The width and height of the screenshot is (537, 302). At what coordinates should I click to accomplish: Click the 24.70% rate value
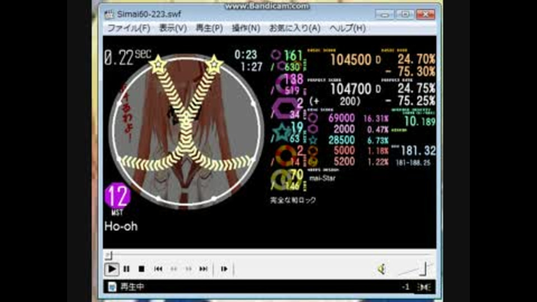(416, 59)
